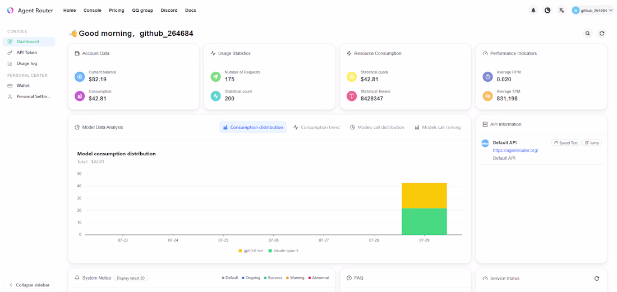Click the Account Data wallet icon
617x292 pixels.
tap(77, 53)
